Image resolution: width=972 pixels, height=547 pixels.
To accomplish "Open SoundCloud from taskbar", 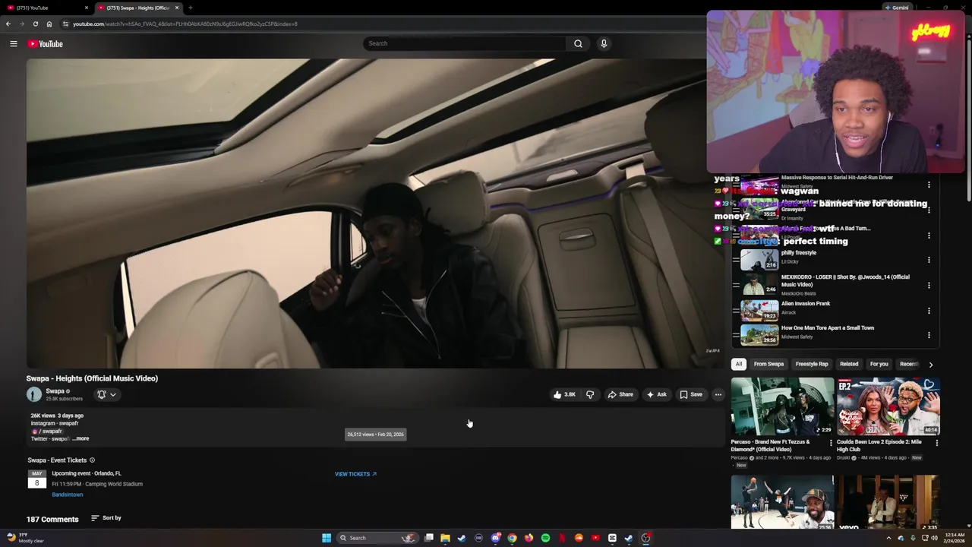I will [579, 538].
